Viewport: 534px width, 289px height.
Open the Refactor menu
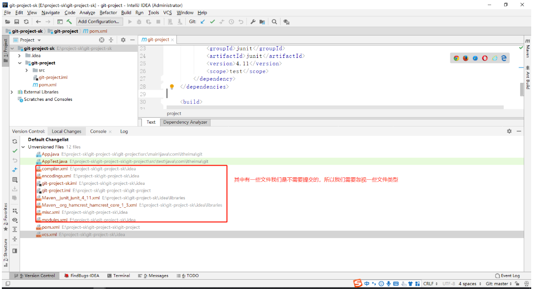coord(108,13)
